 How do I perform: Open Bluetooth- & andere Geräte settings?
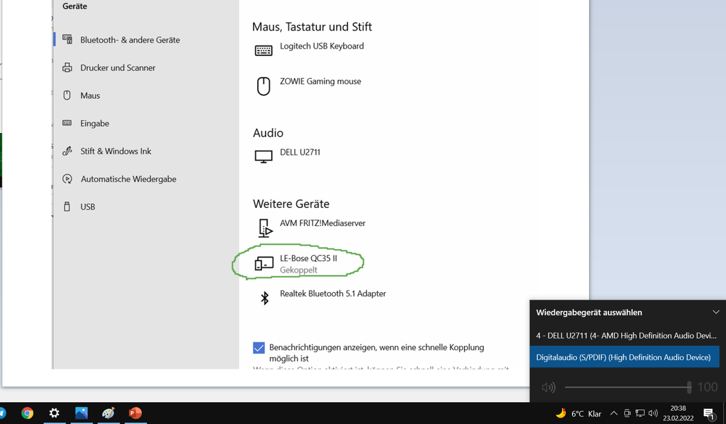tap(130, 39)
